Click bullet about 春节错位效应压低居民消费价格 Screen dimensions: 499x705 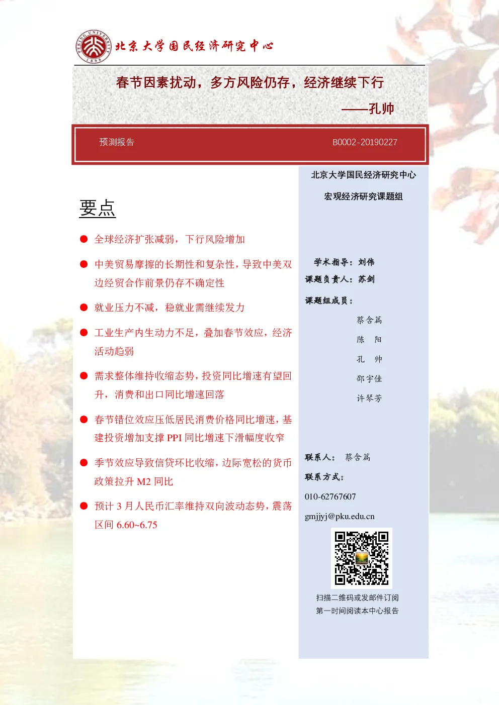tap(193, 429)
